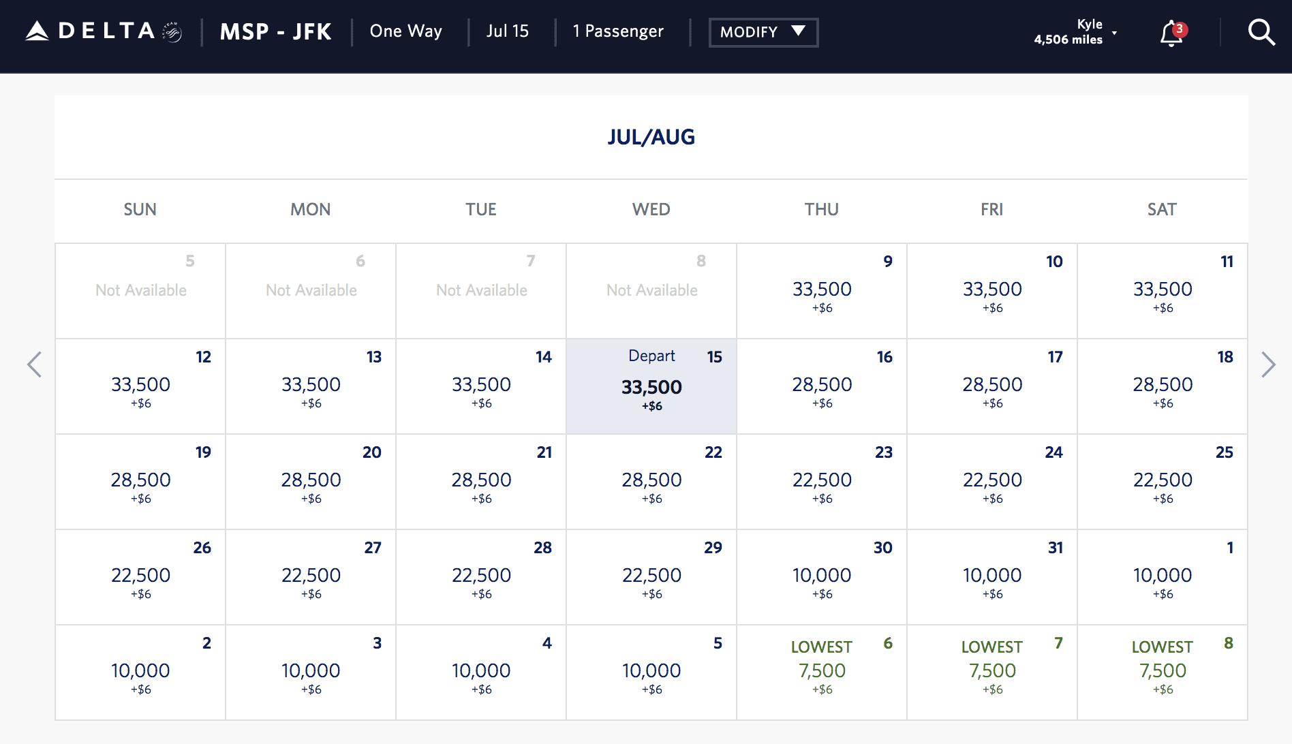Click the Delta logo
1292x744 pixels.
click(x=89, y=30)
